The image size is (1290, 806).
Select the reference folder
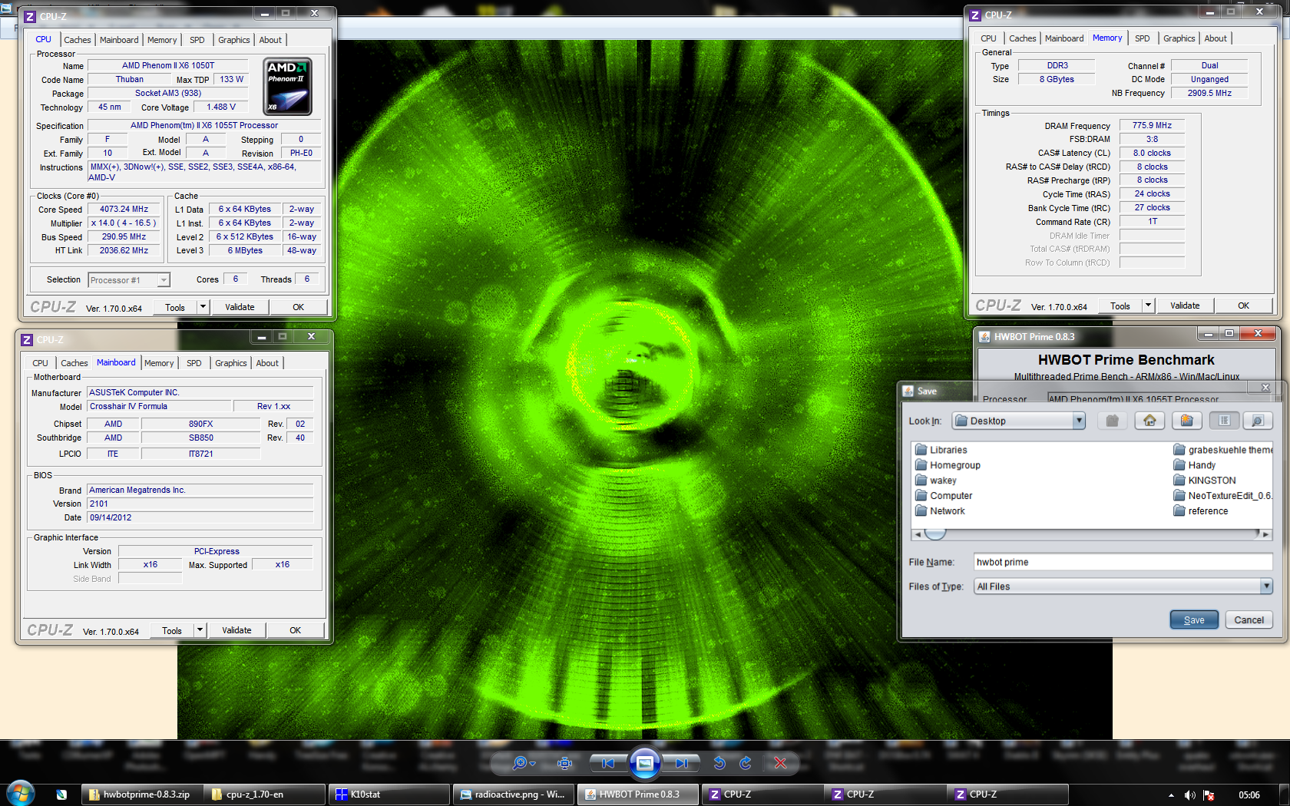[1201, 511]
